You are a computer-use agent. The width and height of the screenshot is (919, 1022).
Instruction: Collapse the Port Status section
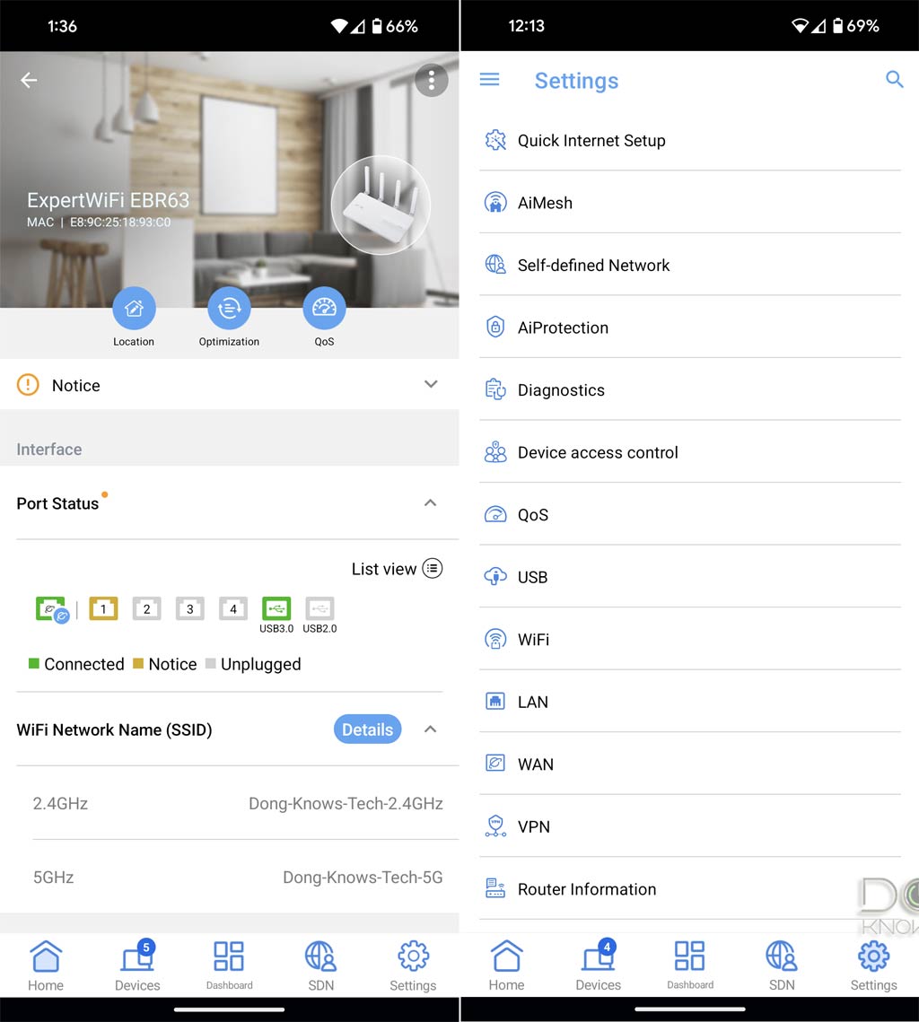coord(431,502)
